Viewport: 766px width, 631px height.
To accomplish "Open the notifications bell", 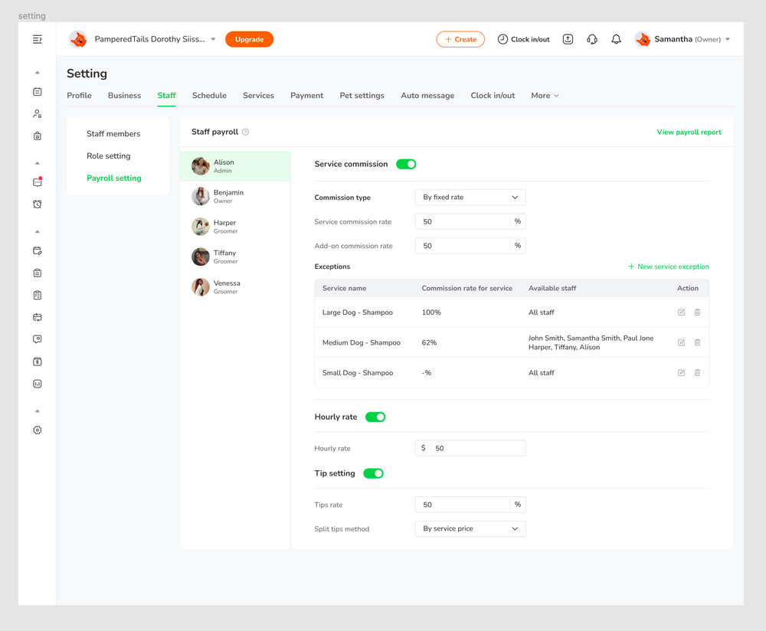I will tap(616, 39).
